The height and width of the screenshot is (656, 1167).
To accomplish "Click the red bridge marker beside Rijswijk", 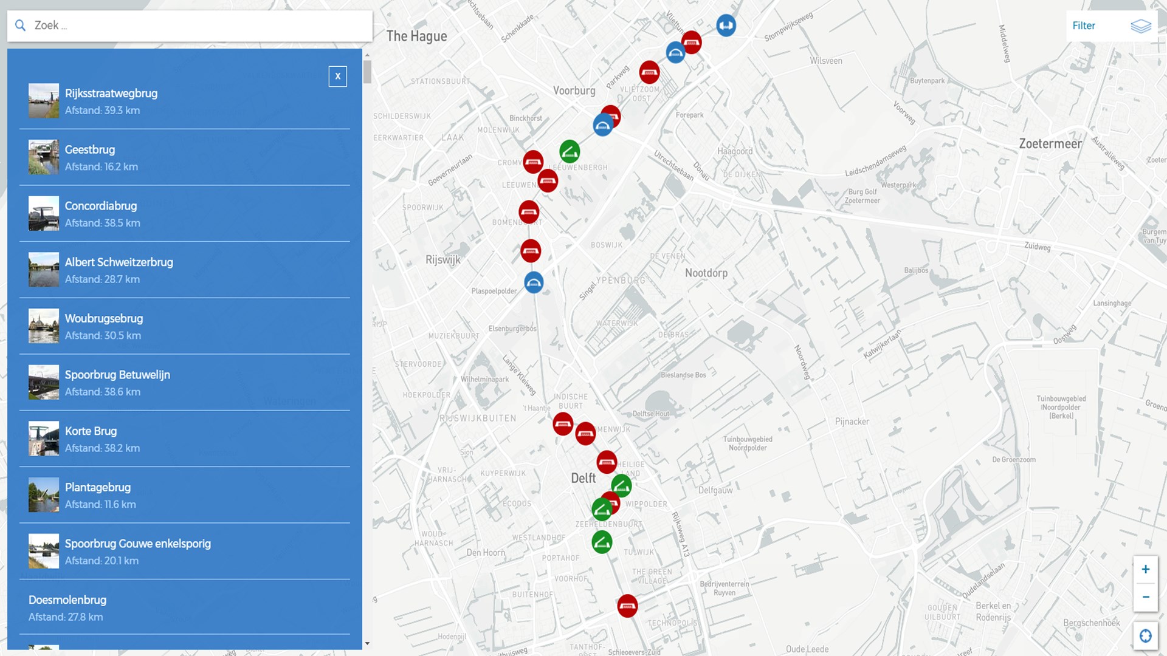I will [x=531, y=251].
